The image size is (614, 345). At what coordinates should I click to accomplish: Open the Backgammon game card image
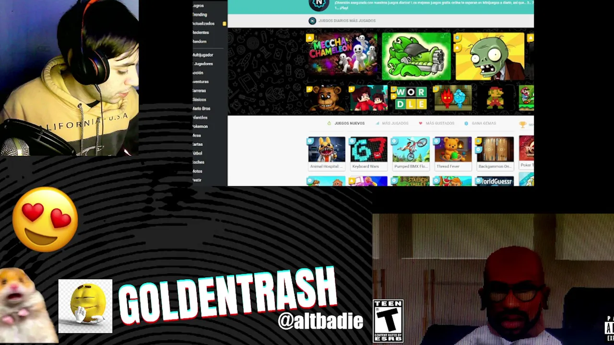[495, 149]
